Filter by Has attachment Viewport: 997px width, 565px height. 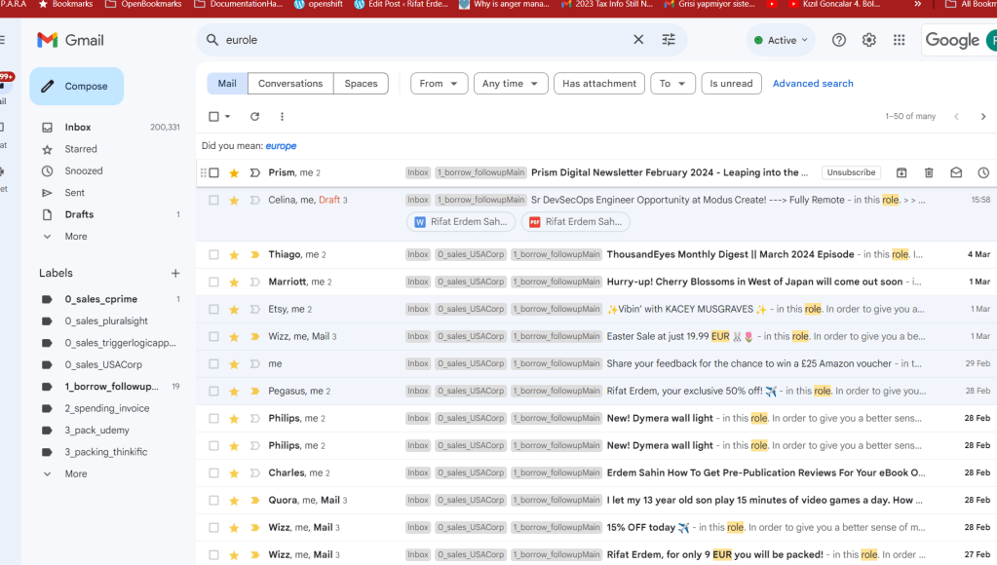coord(599,83)
